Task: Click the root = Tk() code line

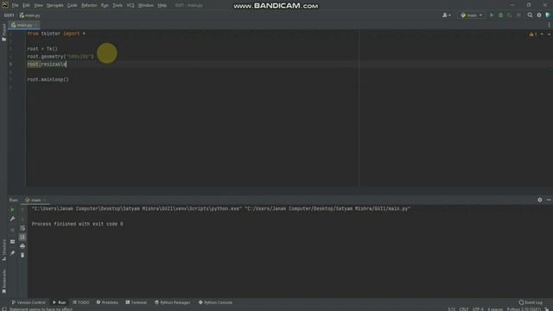Action: (x=42, y=48)
